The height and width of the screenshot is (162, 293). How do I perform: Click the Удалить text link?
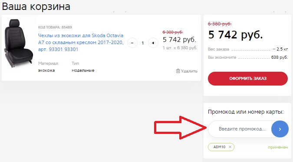click(x=189, y=71)
